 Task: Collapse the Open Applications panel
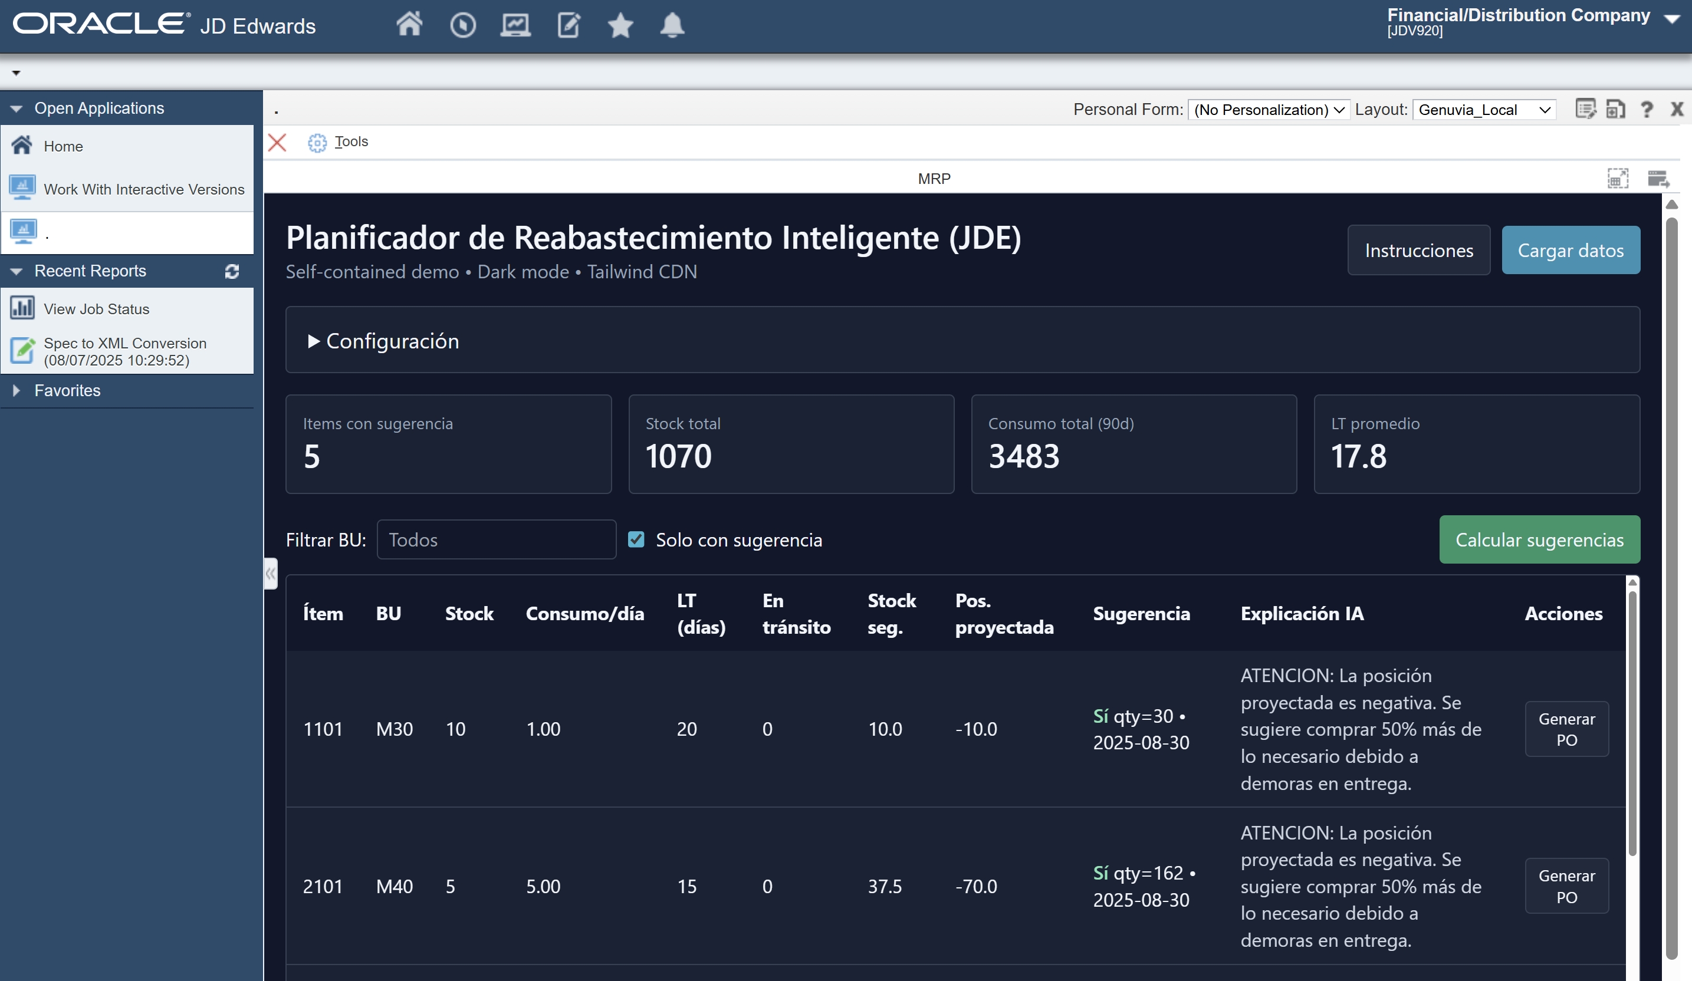pyautogui.click(x=17, y=107)
